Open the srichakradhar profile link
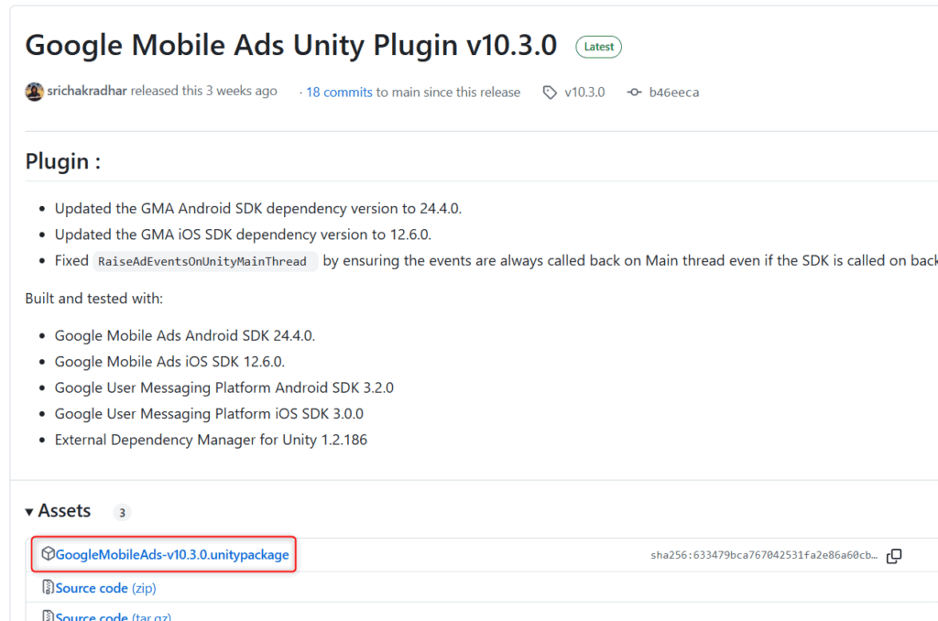The width and height of the screenshot is (938, 621). [87, 91]
